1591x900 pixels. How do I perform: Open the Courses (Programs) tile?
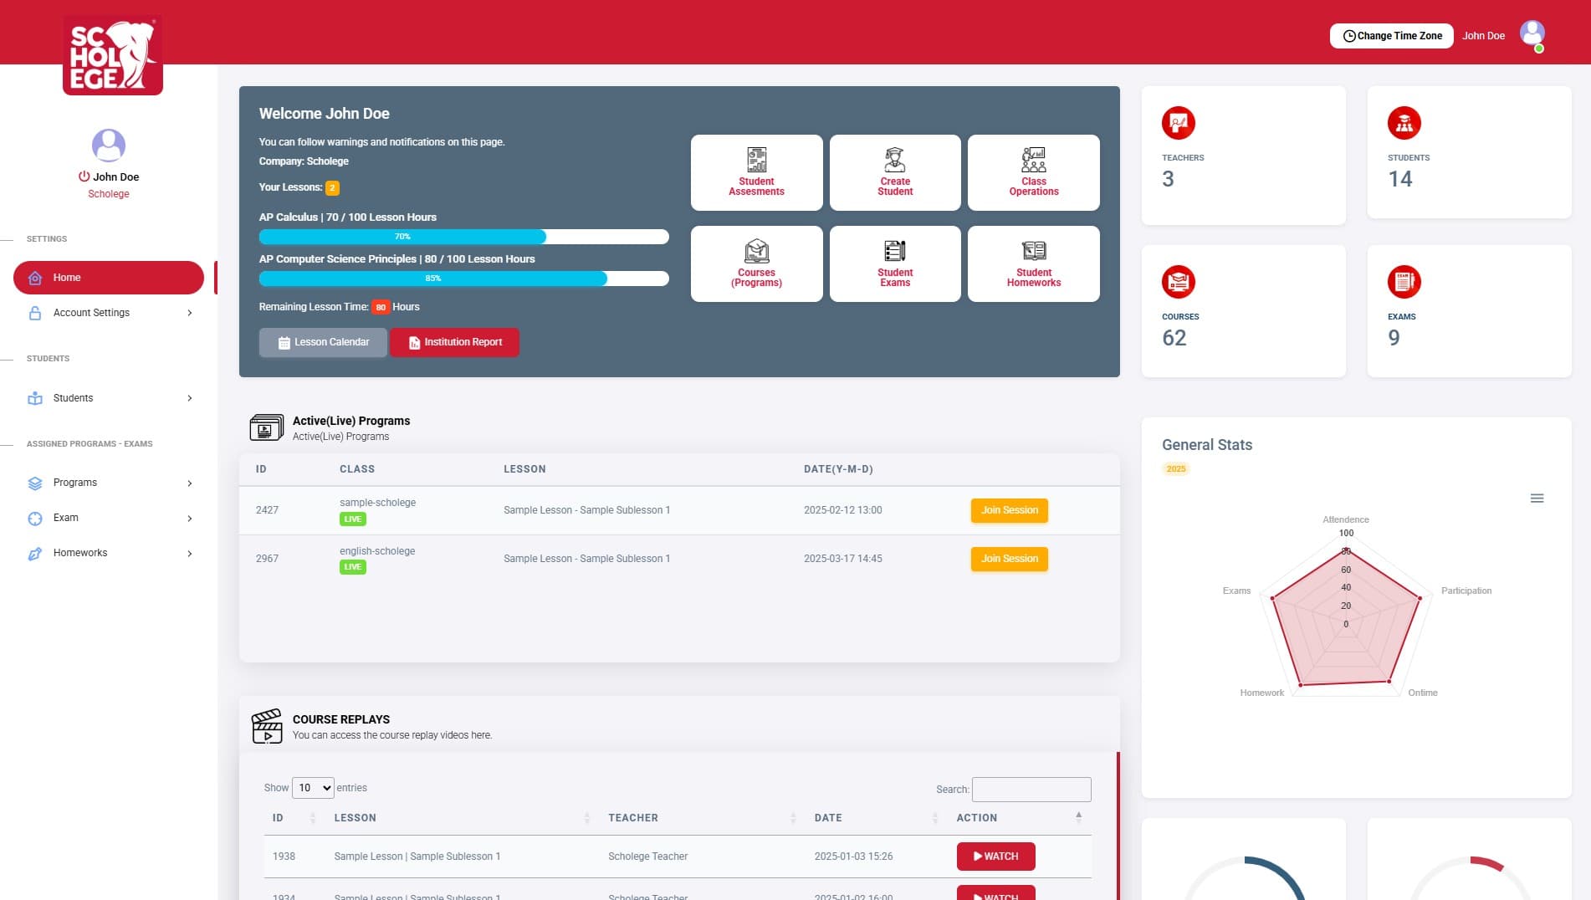[x=756, y=263]
